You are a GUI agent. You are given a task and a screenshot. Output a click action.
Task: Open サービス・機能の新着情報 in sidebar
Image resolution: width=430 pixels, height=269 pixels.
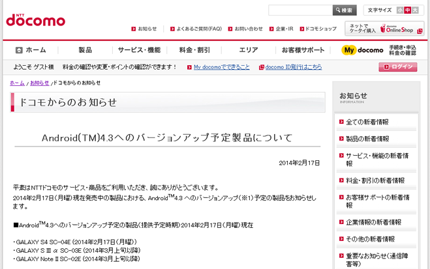pos(377,160)
